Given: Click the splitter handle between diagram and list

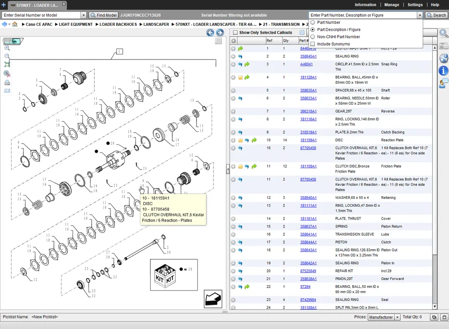Looking at the screenshot, I should coord(228,170).
